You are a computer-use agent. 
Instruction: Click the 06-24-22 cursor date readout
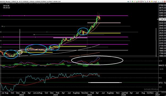click(6, 8)
